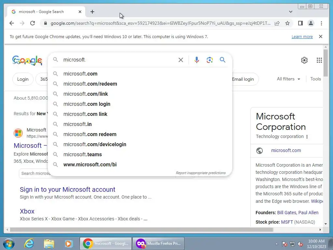This screenshot has height=250, width=333.
Task: Open microsoft.com in knowledge panel
Action: click(x=286, y=150)
